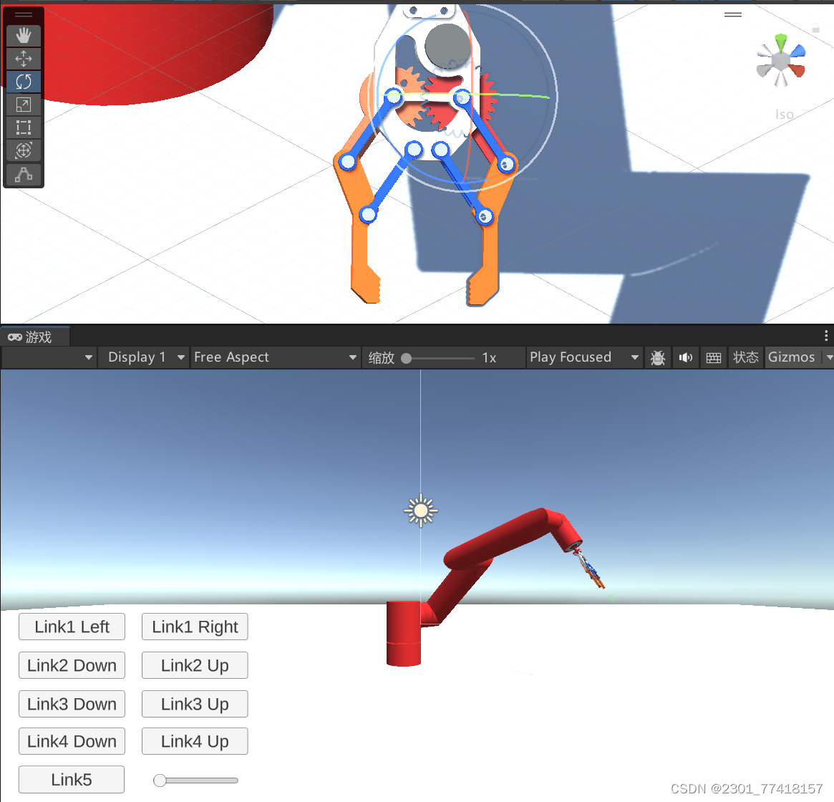
Task: Click the Link1 Right button
Action: tap(195, 627)
